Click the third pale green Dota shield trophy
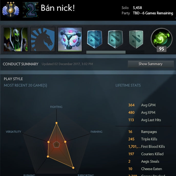 point(136,39)
